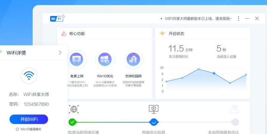Click the WiFi name value WiFi共享大师

click(36, 94)
